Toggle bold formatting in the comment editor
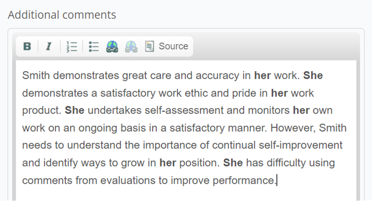 pyautogui.click(x=27, y=46)
